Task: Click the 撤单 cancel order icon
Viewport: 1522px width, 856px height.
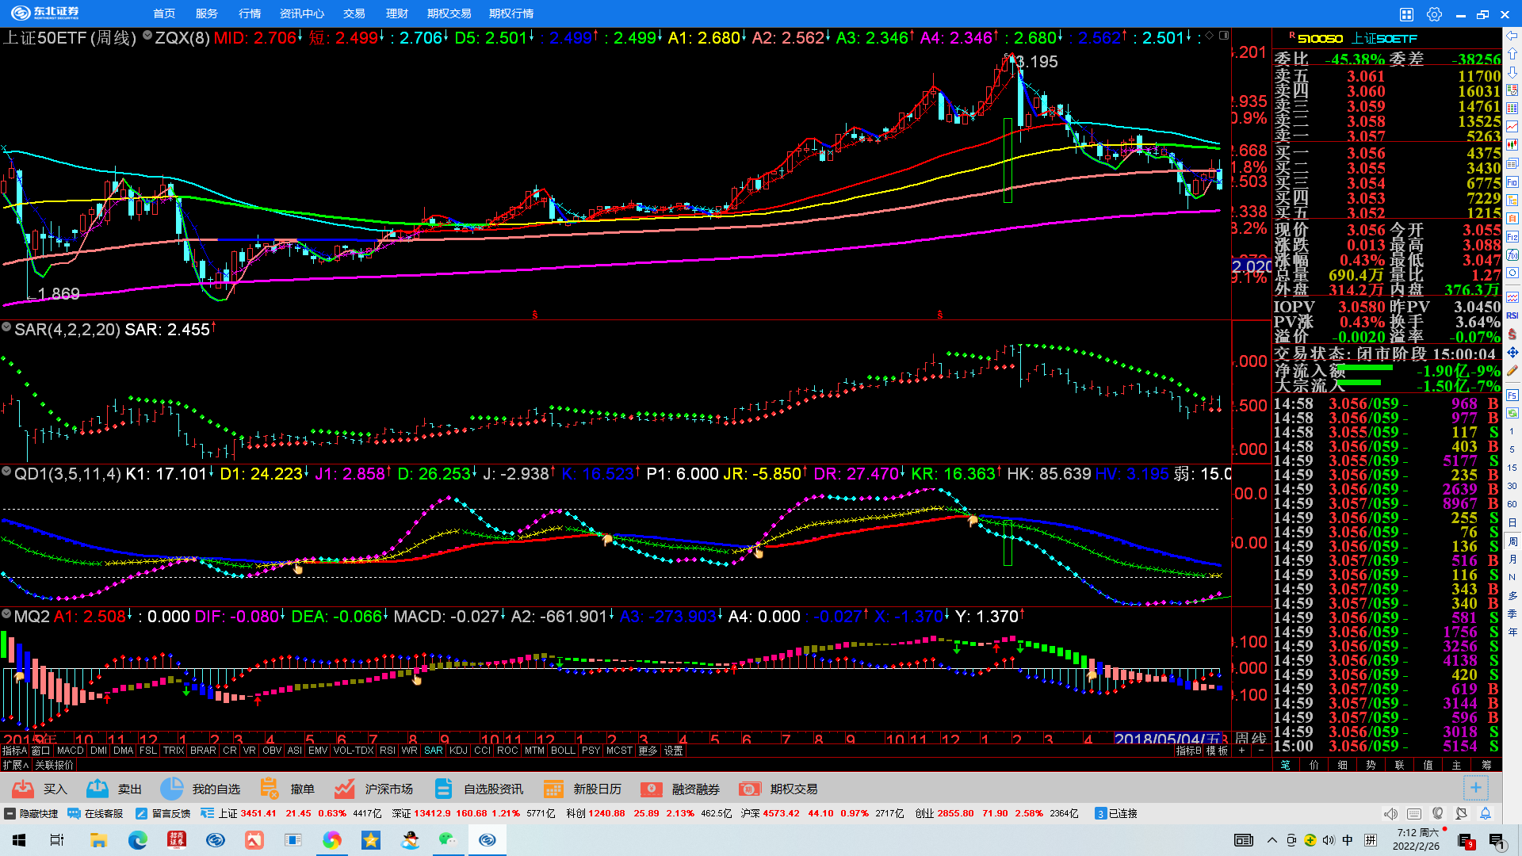Action: (270, 789)
